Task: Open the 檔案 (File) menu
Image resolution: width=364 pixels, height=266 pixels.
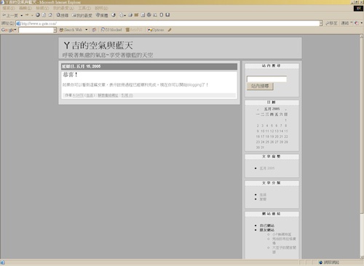Action: 9,8
